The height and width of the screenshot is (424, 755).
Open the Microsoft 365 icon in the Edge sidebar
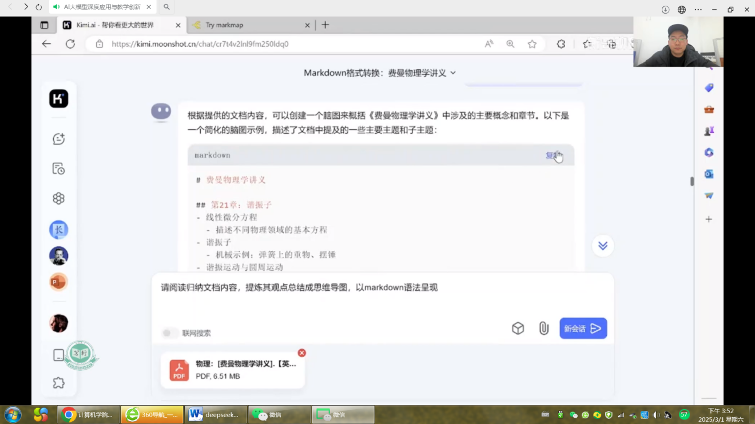[709, 153]
